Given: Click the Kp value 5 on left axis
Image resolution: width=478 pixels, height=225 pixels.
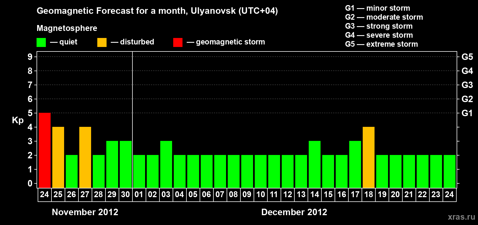Looking at the screenshot, I should pyautogui.click(x=30, y=113).
